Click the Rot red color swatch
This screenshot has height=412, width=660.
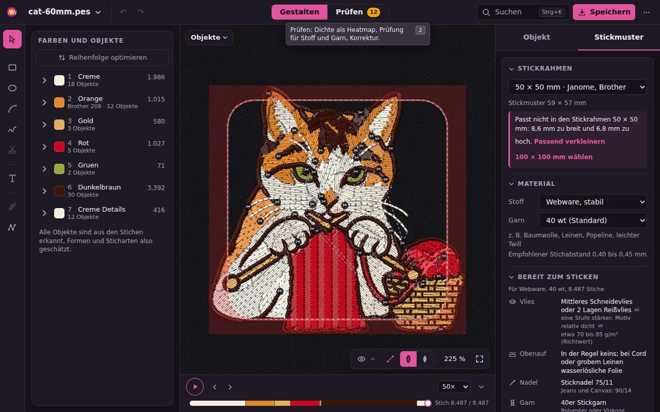59,147
